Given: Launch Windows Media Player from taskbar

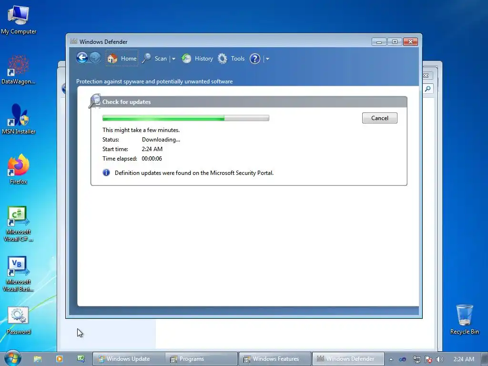Looking at the screenshot, I should tap(59, 359).
